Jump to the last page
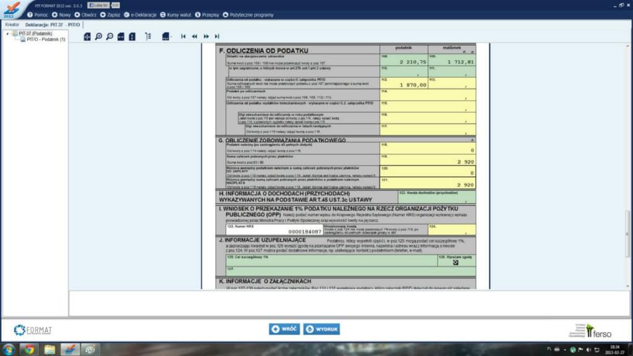The width and height of the screenshot is (633, 356). 216,36
